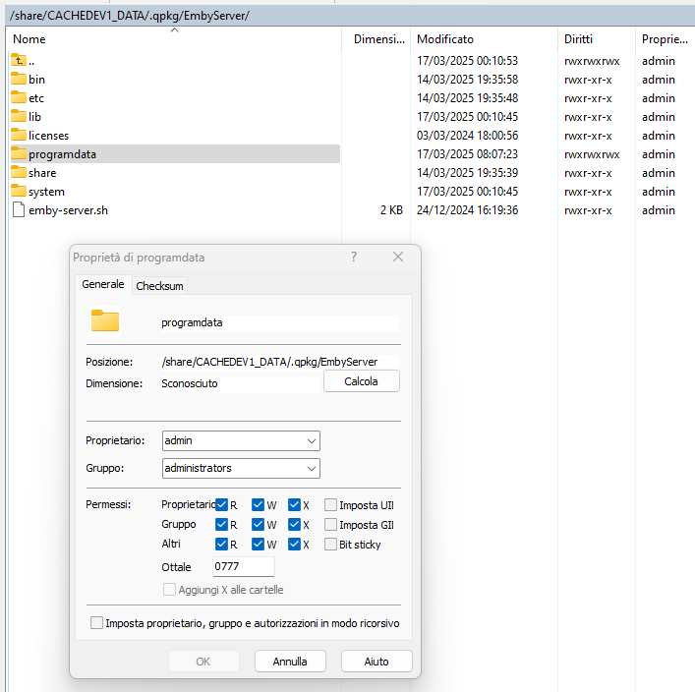The image size is (695, 692).
Task: Uncheck owner read (R) permission
Action: point(221,504)
